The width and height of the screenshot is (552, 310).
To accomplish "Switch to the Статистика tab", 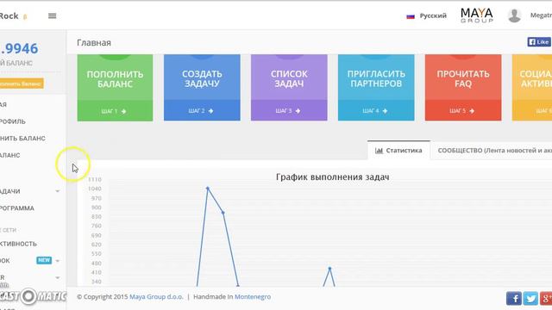I will pyautogui.click(x=398, y=151).
